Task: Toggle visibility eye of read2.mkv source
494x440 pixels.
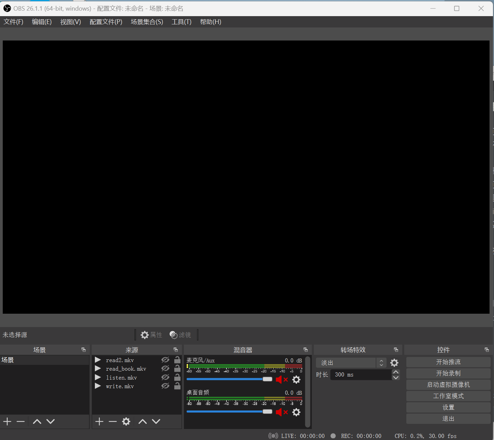Action: [165, 360]
